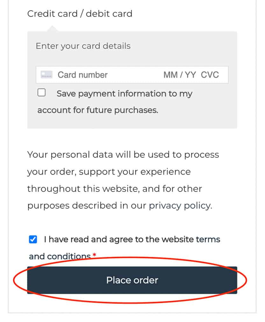265x322 pixels.
Task: Click the Place order button
Action: point(132,280)
